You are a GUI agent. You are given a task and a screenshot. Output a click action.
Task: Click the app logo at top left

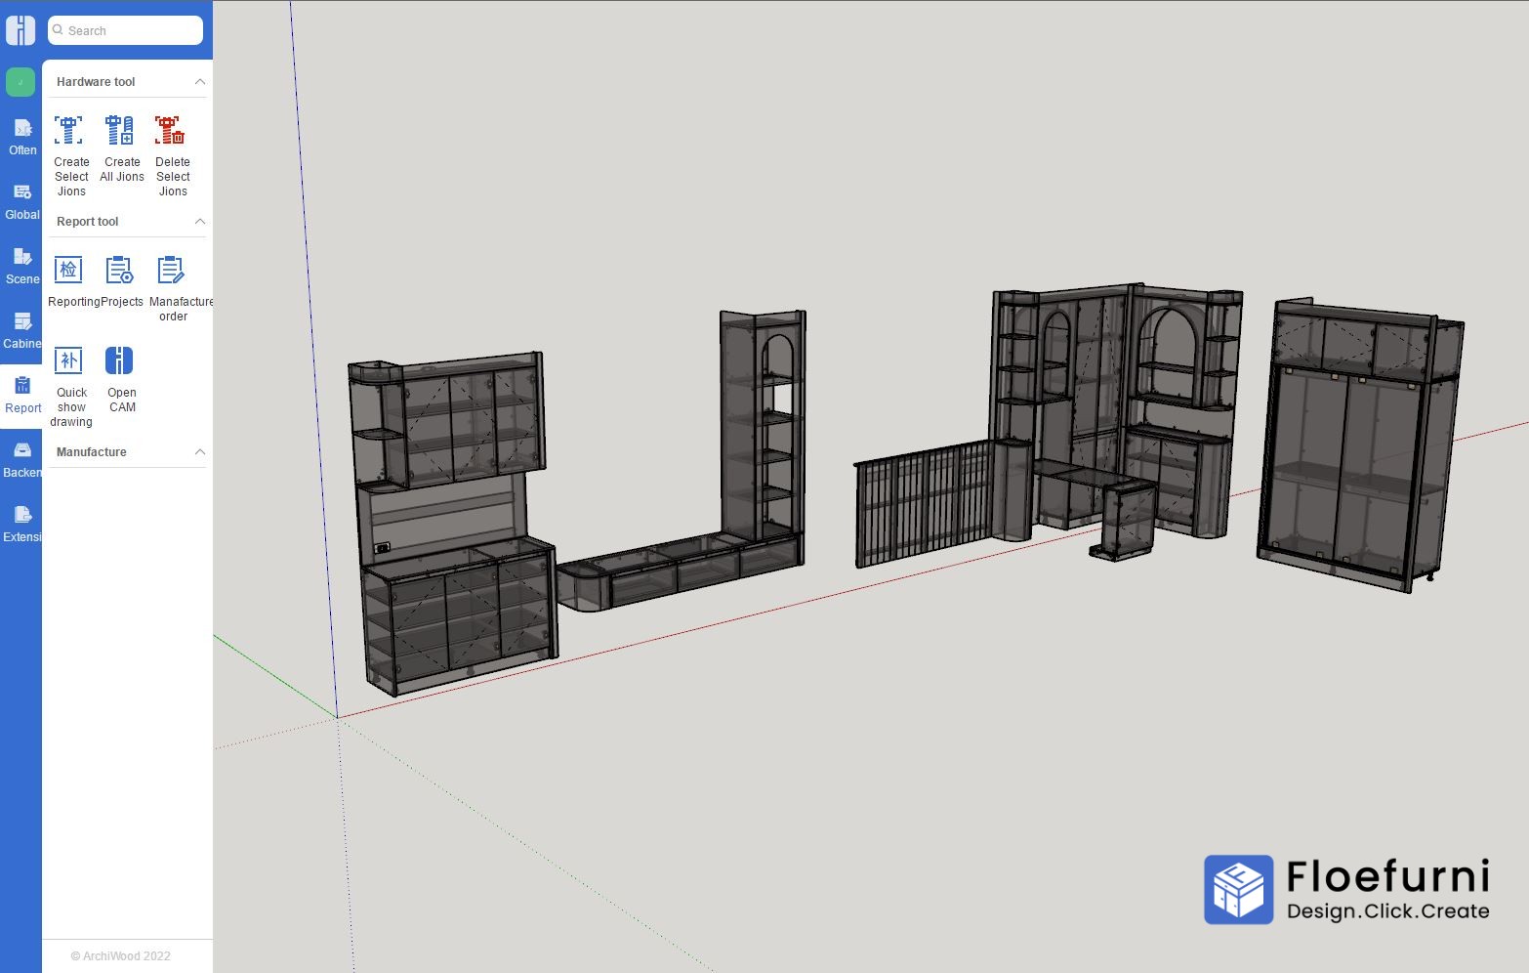tap(21, 30)
